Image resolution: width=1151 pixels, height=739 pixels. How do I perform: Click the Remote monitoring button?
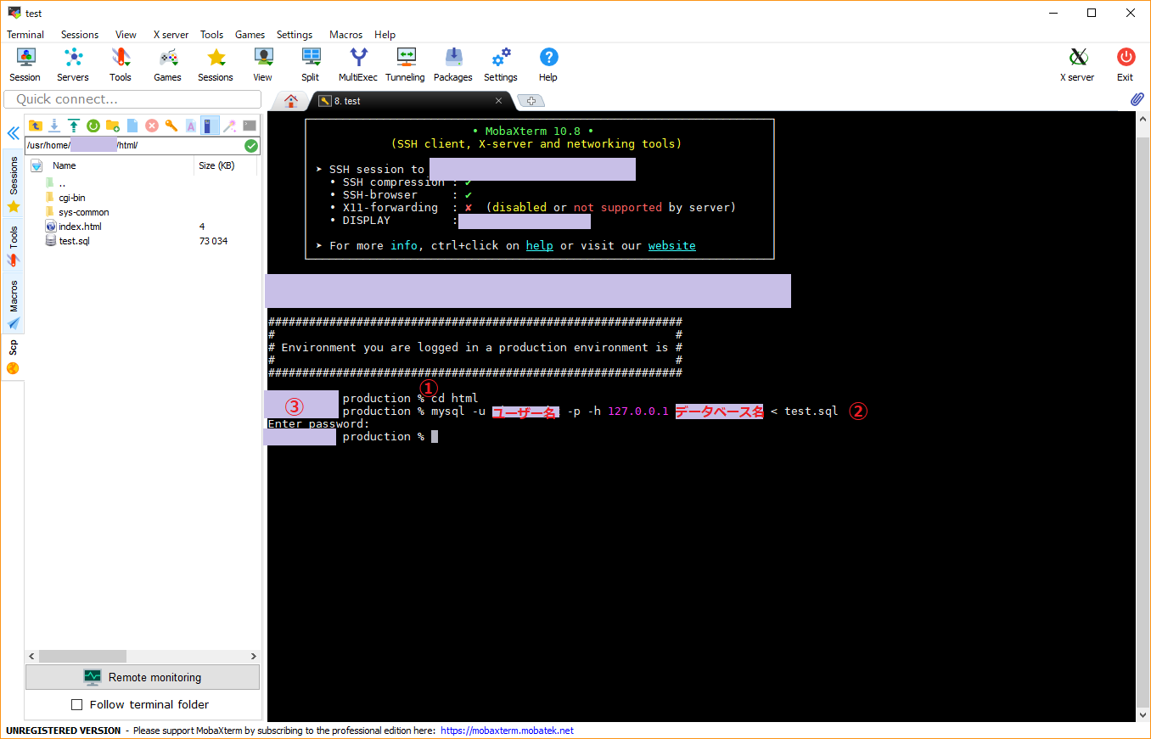pyautogui.click(x=143, y=677)
